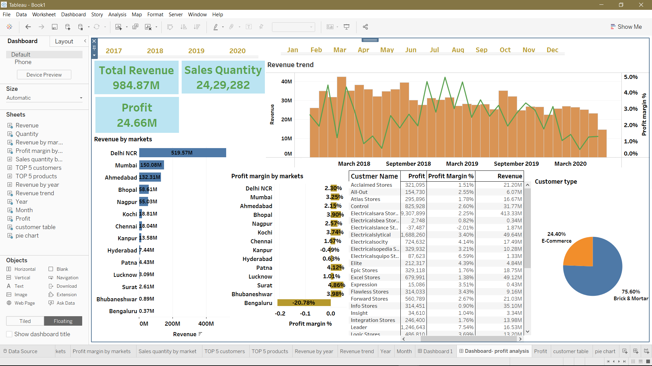The height and width of the screenshot is (366, 652).
Task: Filter dashboard by month Aug
Action: [x=458, y=50]
